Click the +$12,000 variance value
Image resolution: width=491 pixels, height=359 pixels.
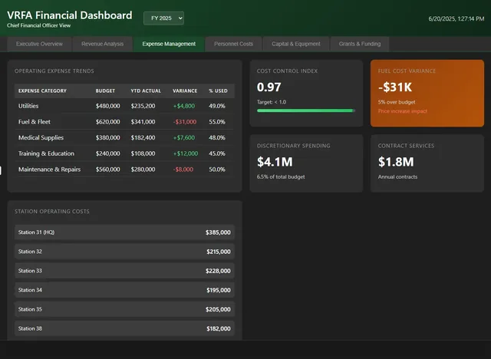(186, 153)
